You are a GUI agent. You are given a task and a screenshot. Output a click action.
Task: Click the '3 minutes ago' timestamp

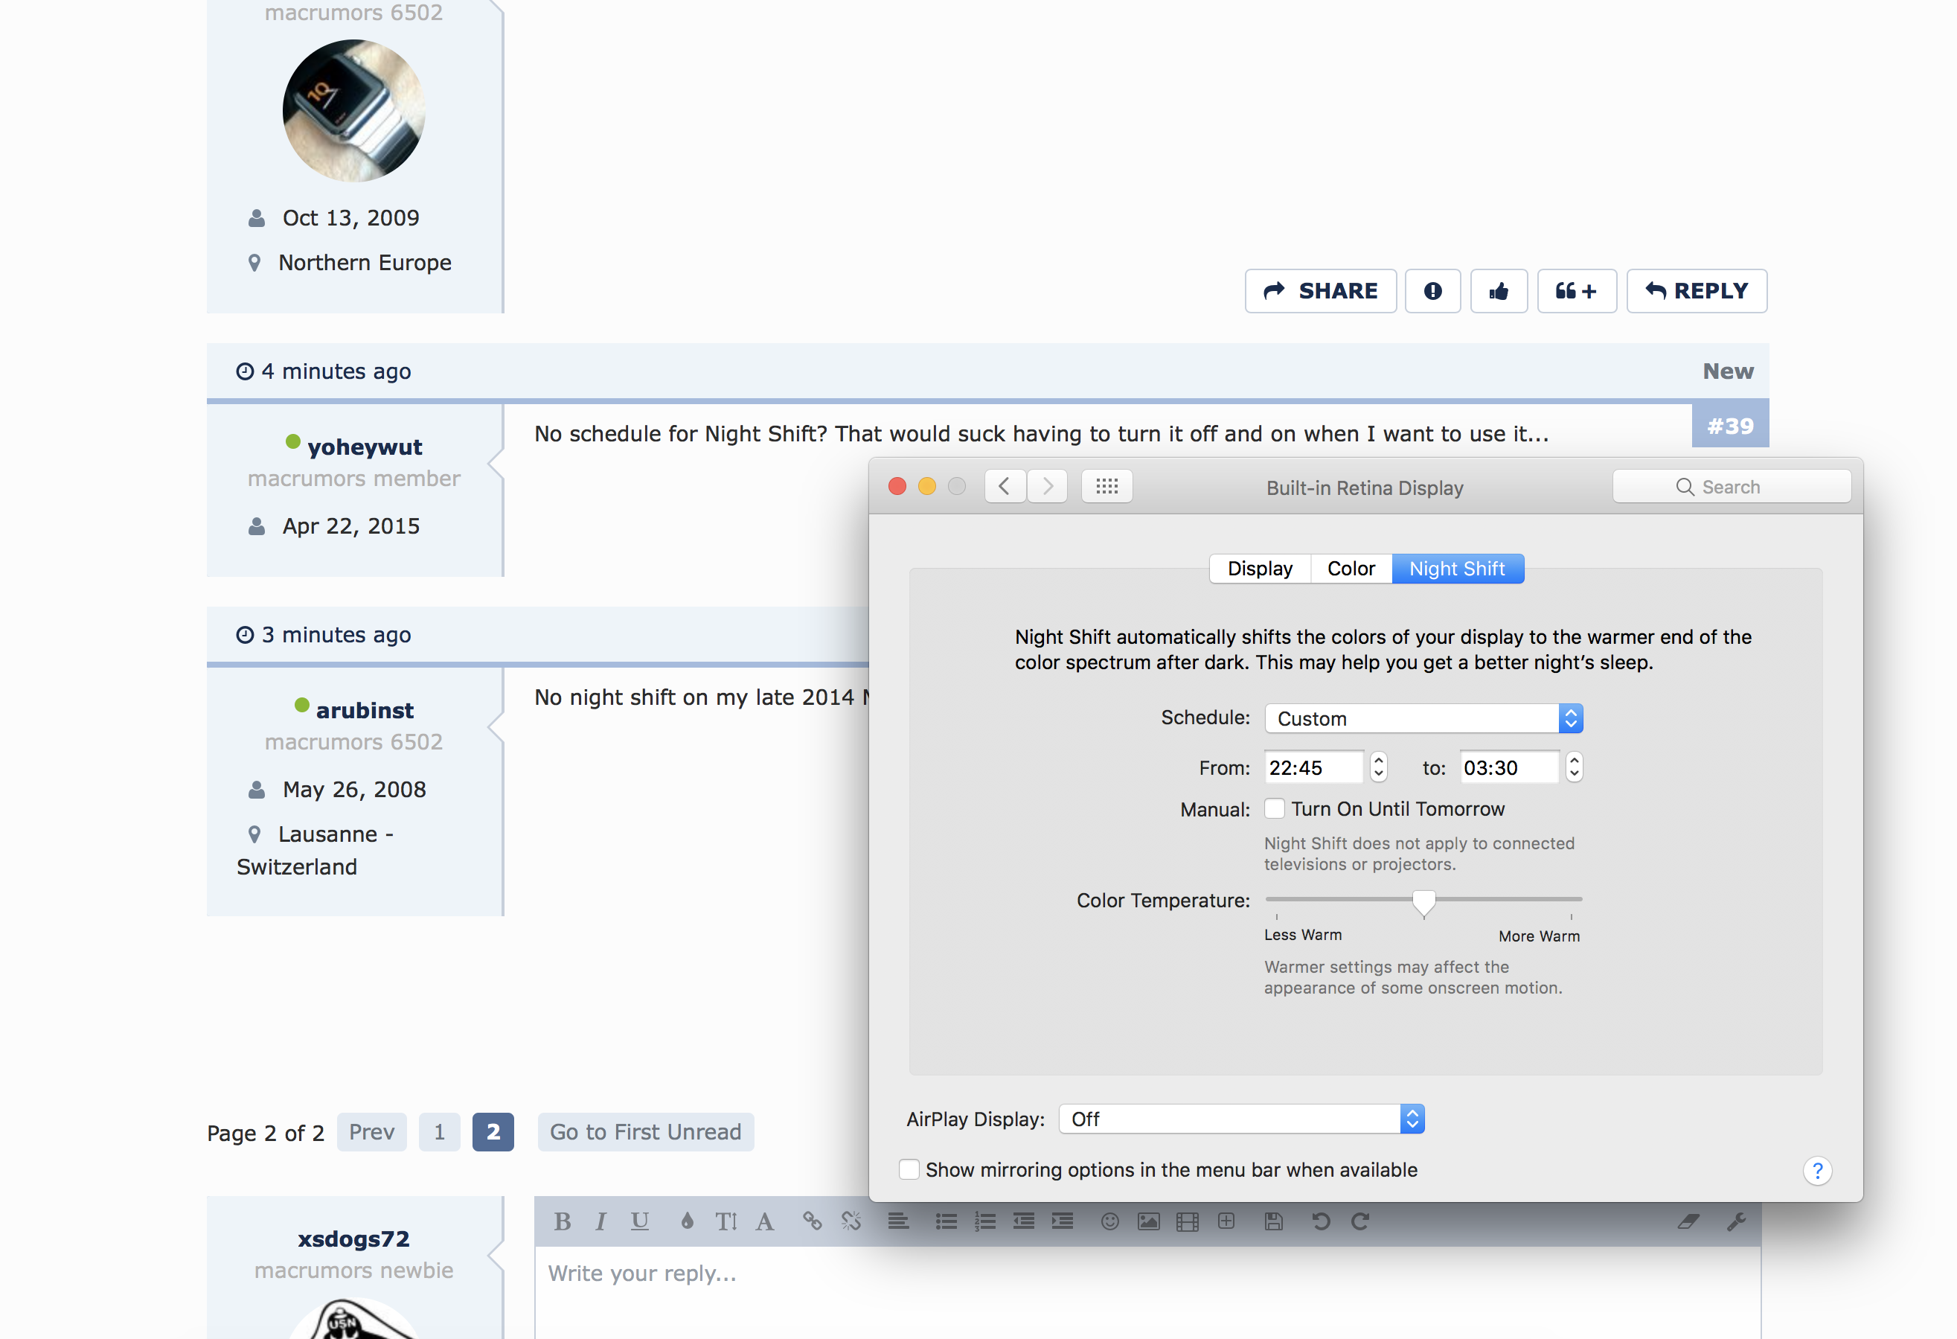coord(335,634)
